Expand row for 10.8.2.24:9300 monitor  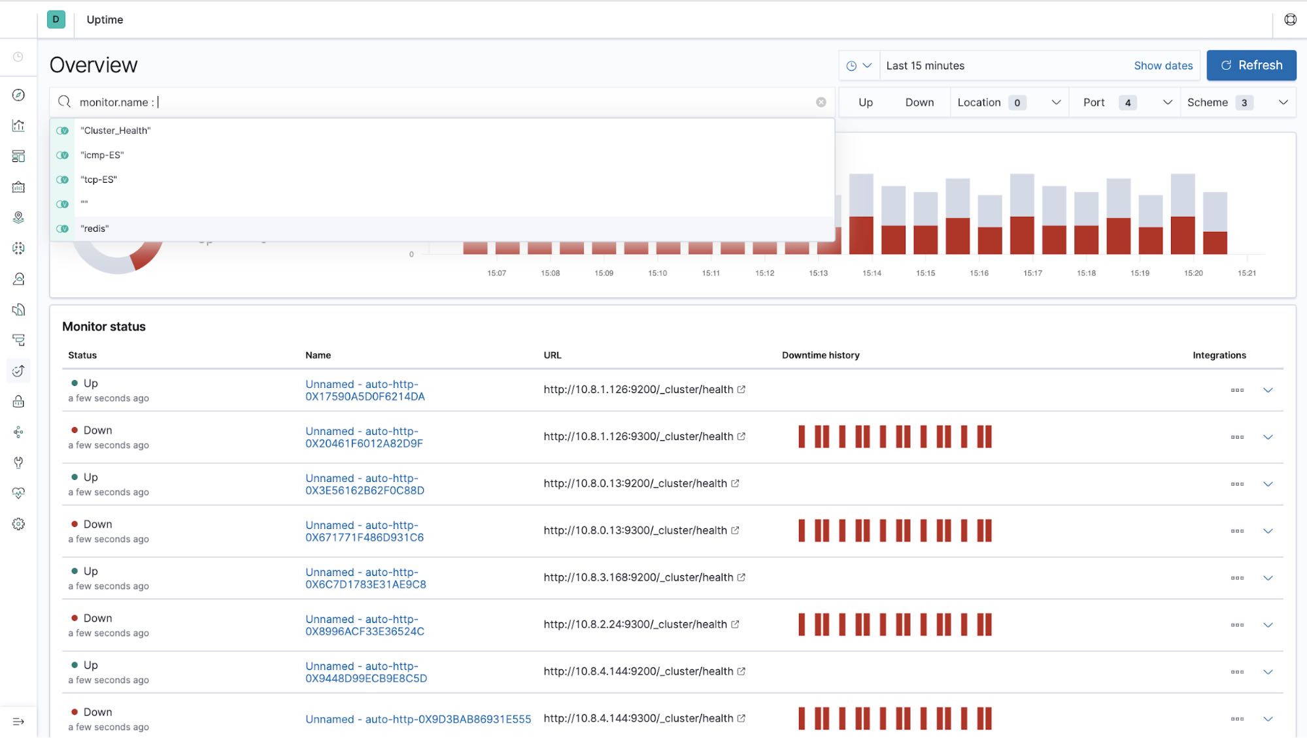[x=1268, y=625]
